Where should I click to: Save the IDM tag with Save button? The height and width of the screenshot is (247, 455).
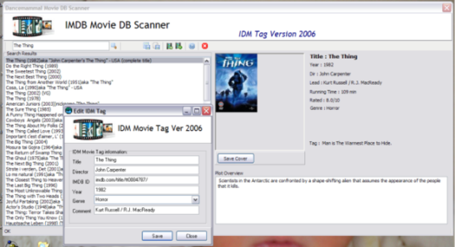pos(157,236)
